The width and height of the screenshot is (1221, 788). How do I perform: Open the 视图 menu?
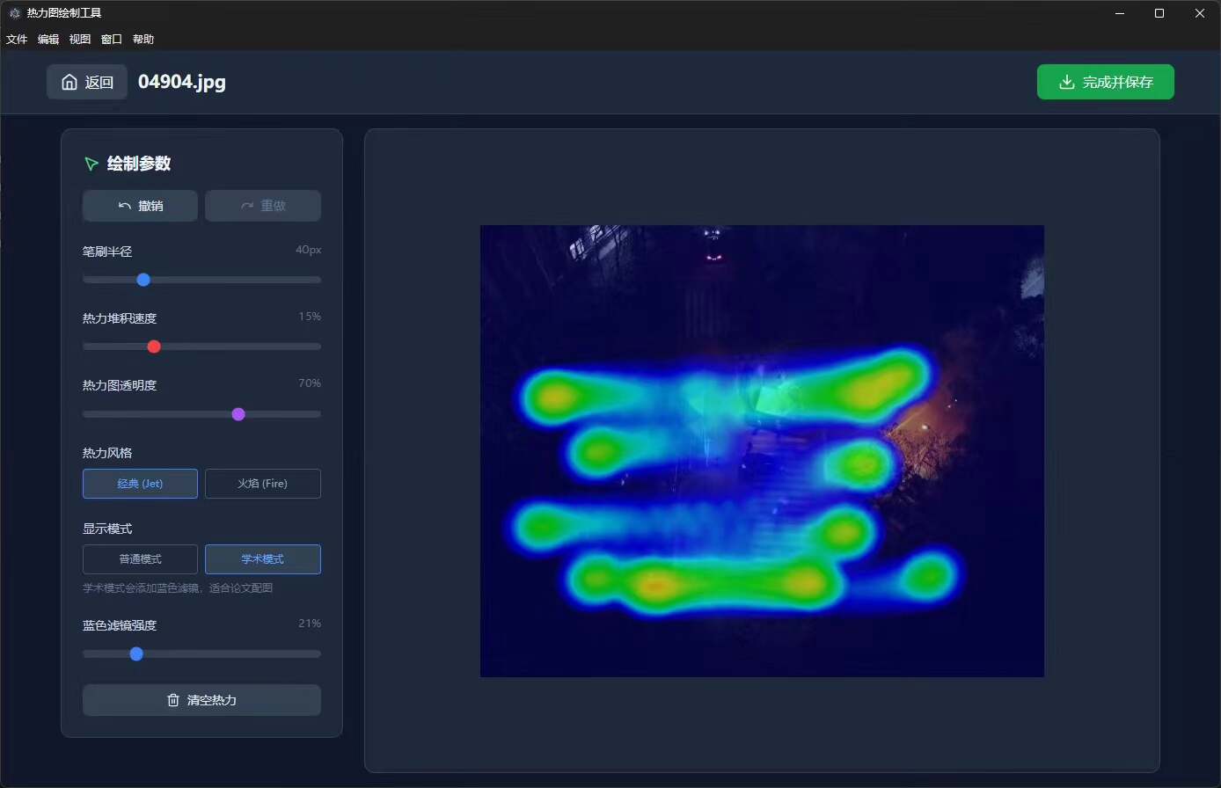80,40
